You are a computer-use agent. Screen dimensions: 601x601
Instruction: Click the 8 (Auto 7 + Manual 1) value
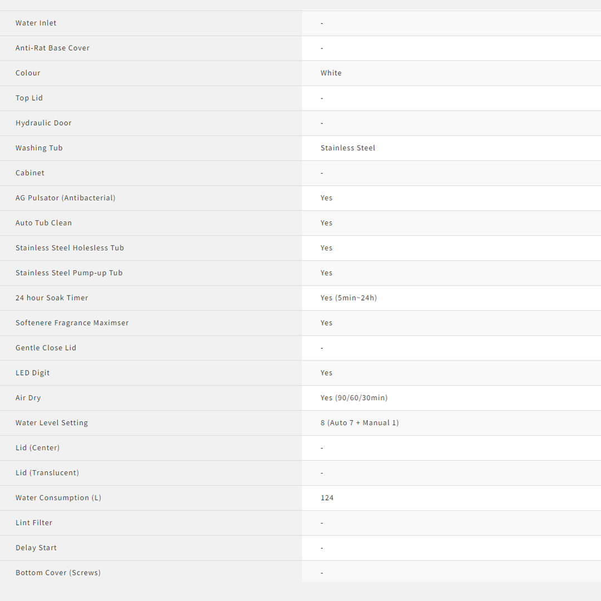click(x=359, y=423)
